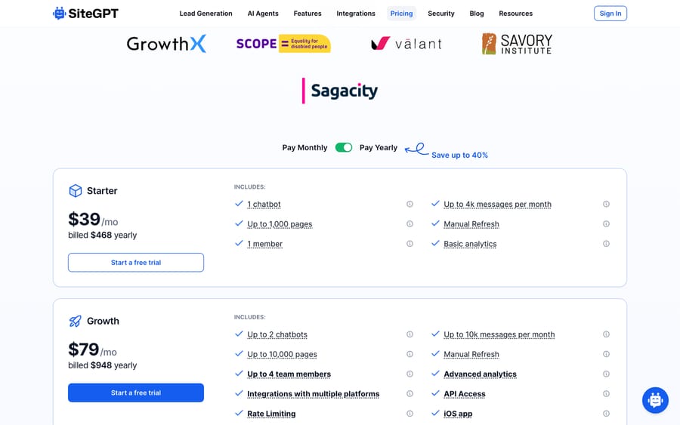Click the Savory Institute logo
Image resolution: width=680 pixels, height=425 pixels.
click(x=517, y=44)
